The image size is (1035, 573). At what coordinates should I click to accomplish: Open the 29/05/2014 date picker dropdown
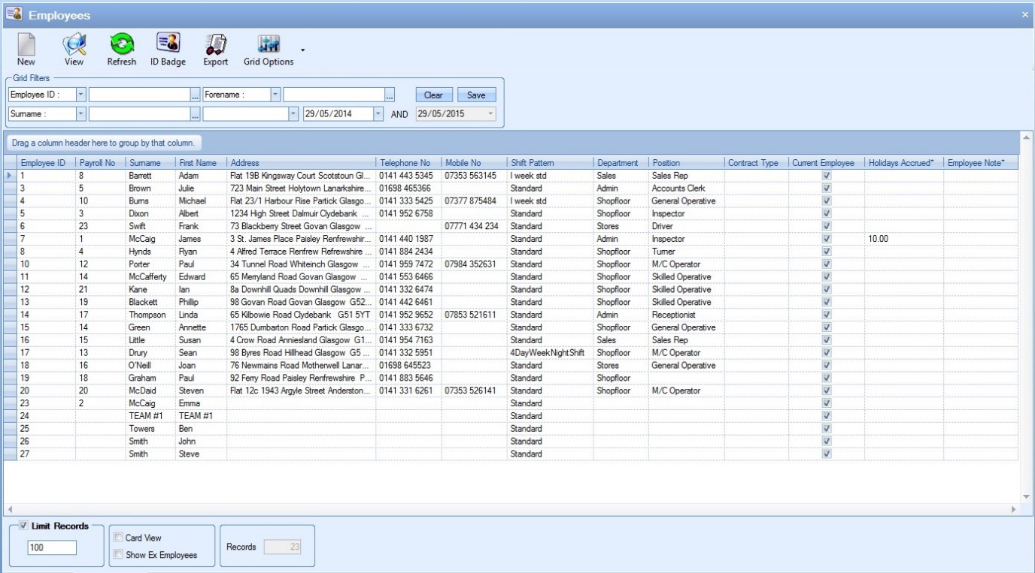click(x=378, y=114)
